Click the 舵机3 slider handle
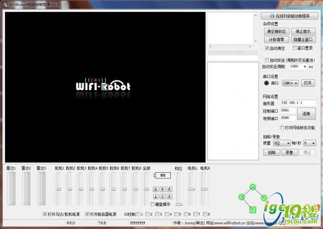Viewport: 323px width, 229px height. (81, 189)
